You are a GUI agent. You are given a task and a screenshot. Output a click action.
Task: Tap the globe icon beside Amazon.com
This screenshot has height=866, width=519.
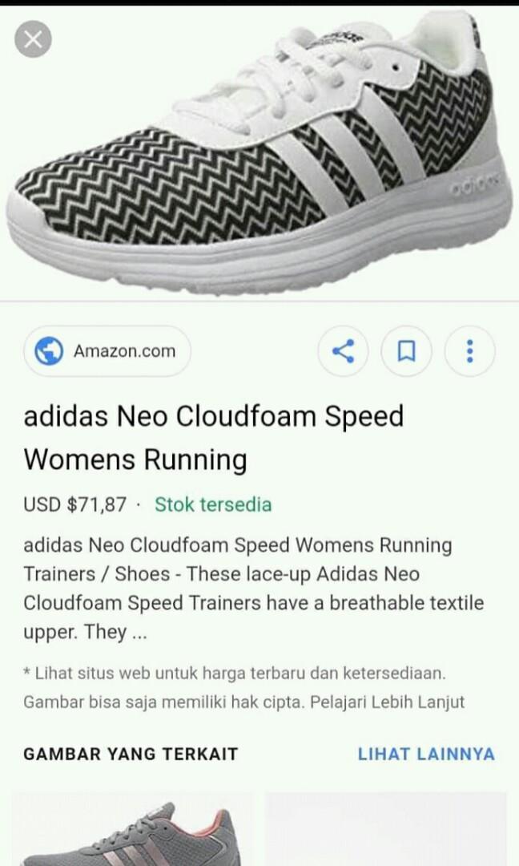click(x=49, y=351)
